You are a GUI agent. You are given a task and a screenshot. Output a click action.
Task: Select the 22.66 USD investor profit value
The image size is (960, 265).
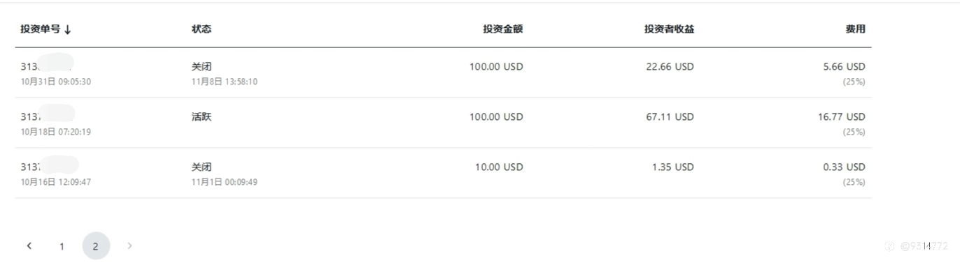[670, 67]
